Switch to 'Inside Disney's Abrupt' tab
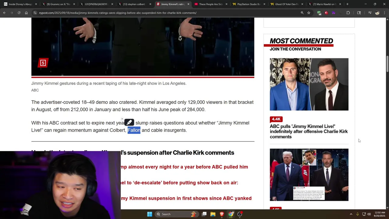This screenshot has height=219, width=389. (20, 4)
